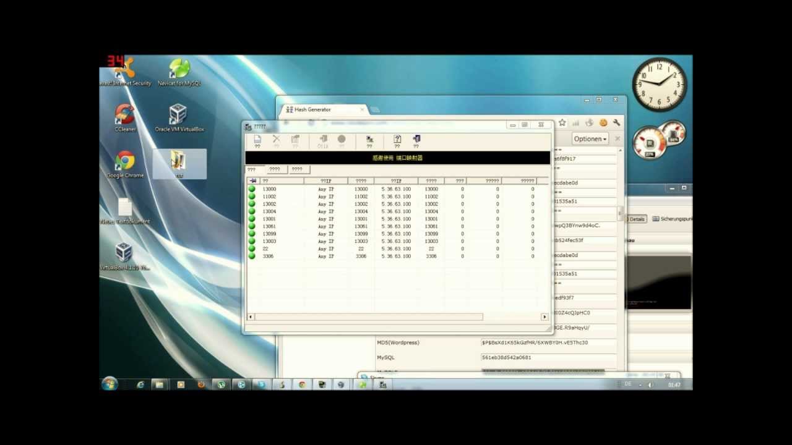The width and height of the screenshot is (792, 445).
Task: Click the X delete icon in port mapper toolbar
Action: click(277, 139)
